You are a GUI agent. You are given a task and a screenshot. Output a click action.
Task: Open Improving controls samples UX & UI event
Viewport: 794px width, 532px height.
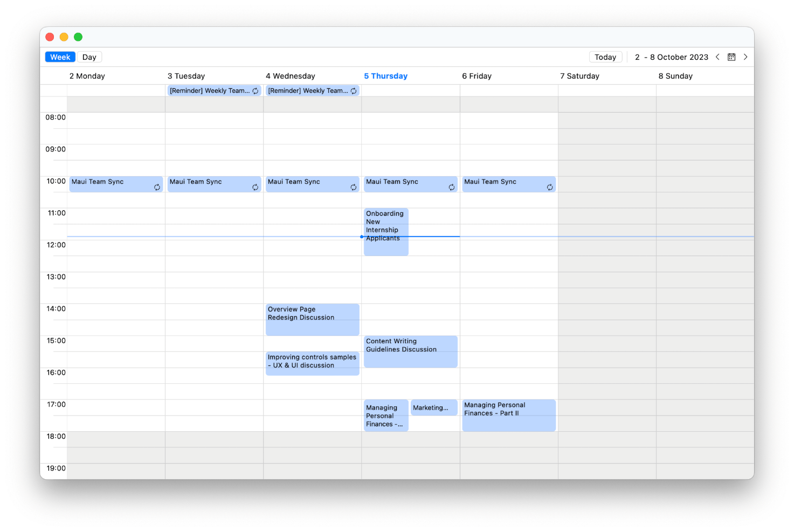313,364
